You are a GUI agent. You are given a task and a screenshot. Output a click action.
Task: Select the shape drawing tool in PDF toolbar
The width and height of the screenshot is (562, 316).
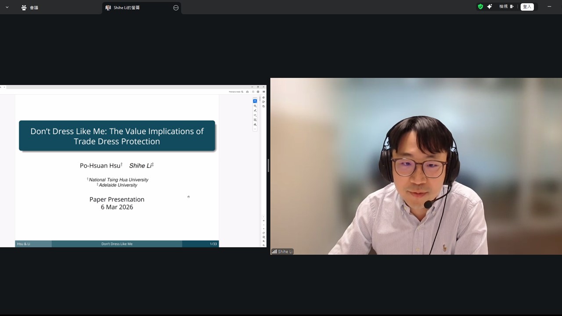tap(255, 115)
